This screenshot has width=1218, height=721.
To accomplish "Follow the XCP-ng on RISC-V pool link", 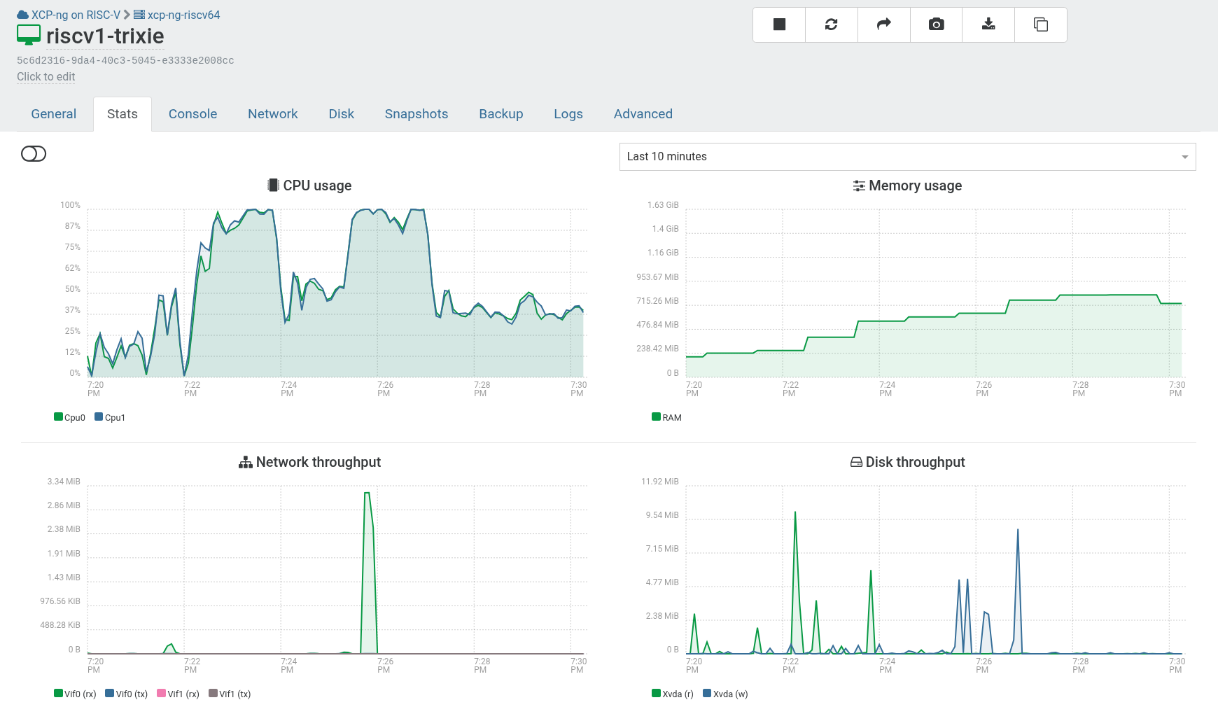I will click(76, 15).
